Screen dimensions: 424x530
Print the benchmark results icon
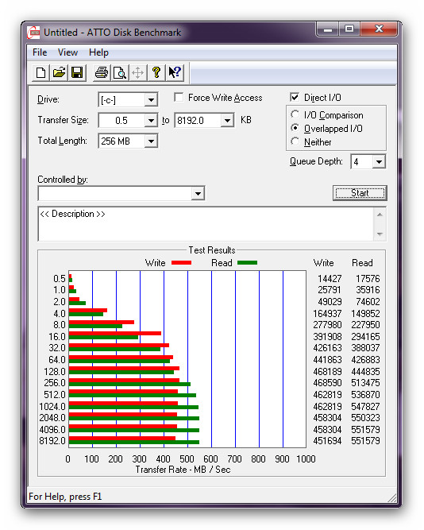click(x=102, y=72)
